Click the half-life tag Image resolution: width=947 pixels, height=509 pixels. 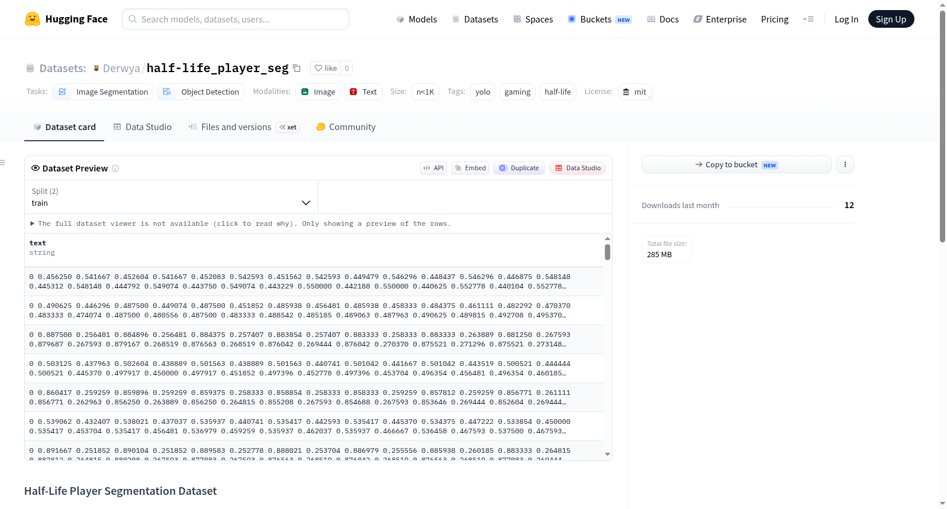pyautogui.click(x=558, y=92)
